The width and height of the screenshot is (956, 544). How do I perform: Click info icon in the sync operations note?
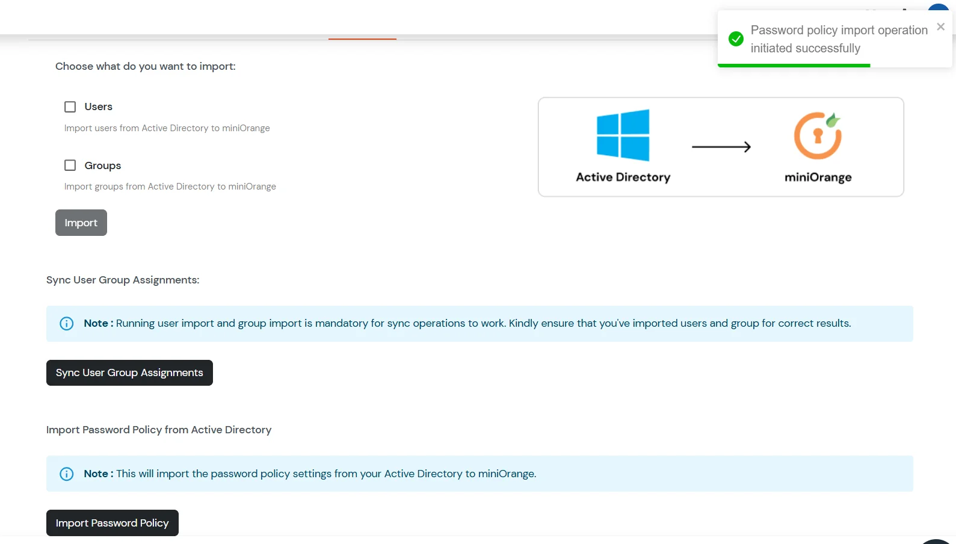67,324
